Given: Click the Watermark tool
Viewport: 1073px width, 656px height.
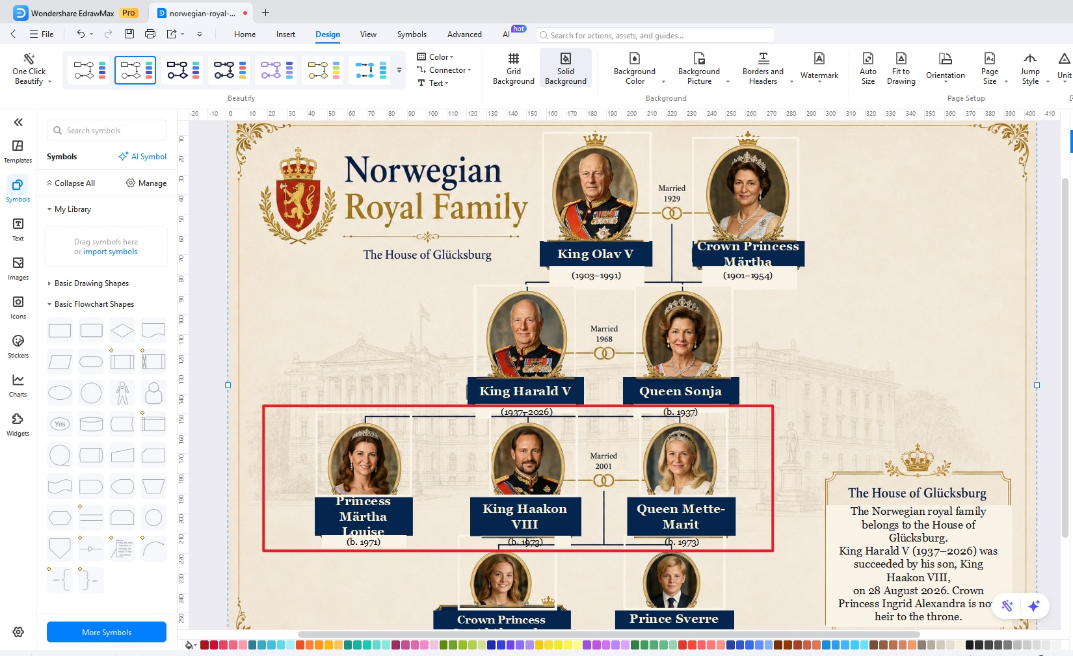Looking at the screenshot, I should (819, 68).
